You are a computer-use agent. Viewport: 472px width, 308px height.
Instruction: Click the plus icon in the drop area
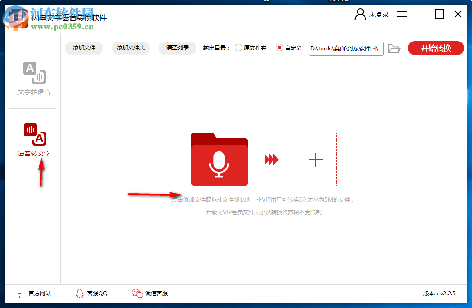click(316, 159)
